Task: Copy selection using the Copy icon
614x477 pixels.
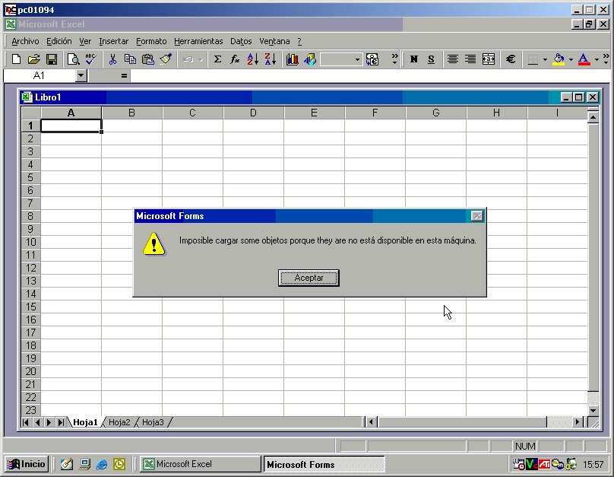Action: click(130, 59)
